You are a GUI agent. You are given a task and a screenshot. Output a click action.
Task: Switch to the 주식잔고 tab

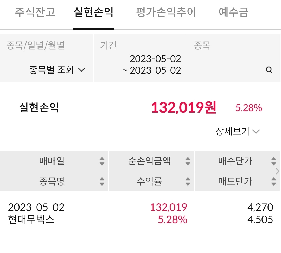(x=35, y=12)
